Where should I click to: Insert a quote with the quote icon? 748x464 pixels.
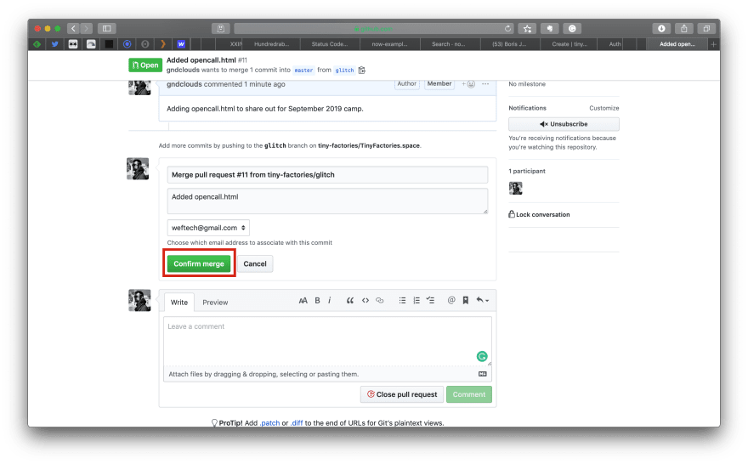tap(349, 301)
